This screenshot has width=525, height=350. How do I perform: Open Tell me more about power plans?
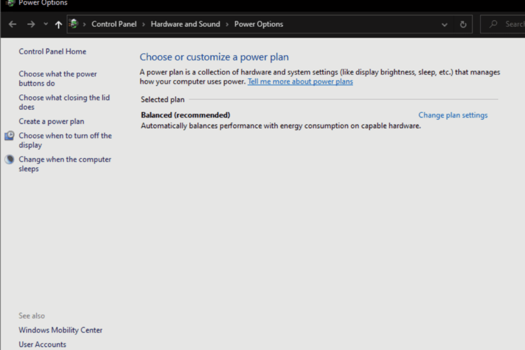click(300, 81)
